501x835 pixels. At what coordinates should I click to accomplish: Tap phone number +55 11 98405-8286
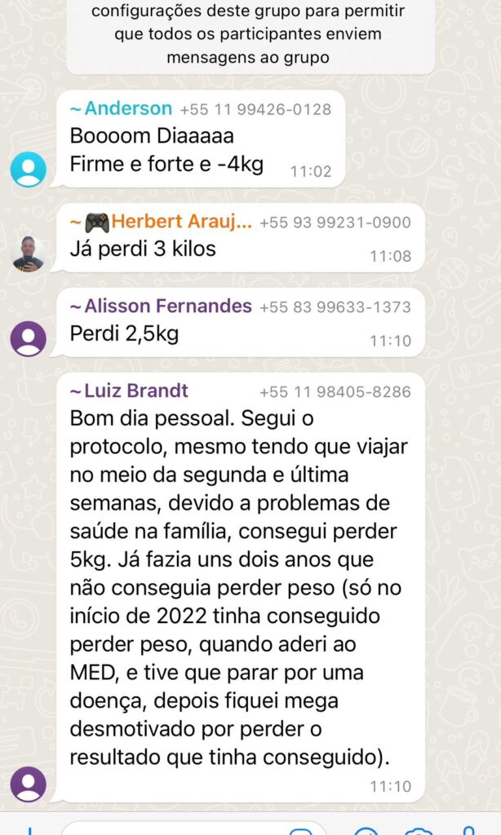(x=335, y=392)
